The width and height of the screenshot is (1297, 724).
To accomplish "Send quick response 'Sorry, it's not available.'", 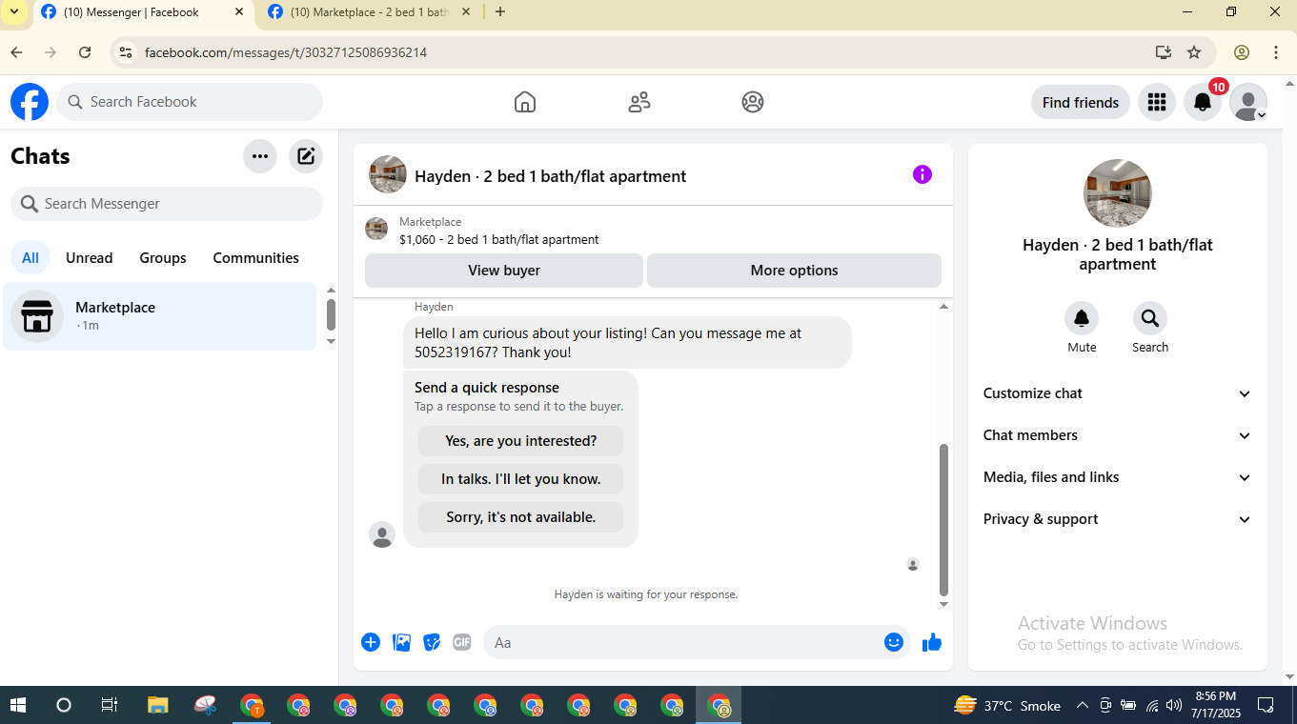I will (x=521, y=517).
